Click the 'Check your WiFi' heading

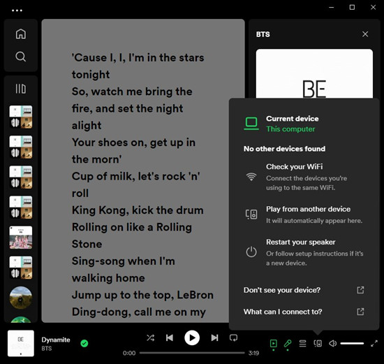pyautogui.click(x=294, y=167)
